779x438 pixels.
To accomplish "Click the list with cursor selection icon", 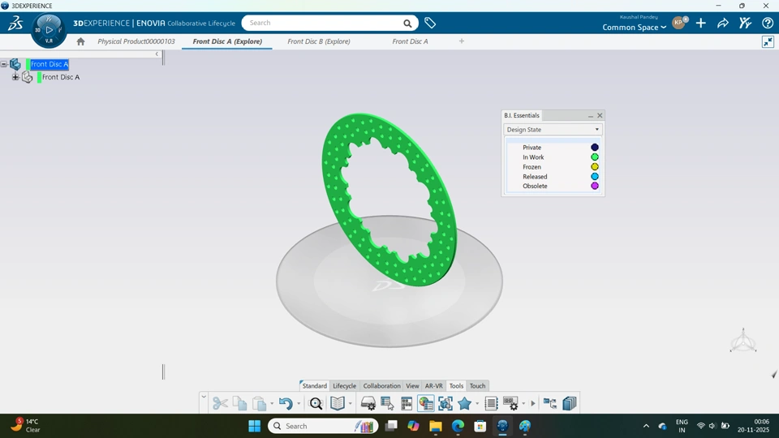I will tap(387, 403).
